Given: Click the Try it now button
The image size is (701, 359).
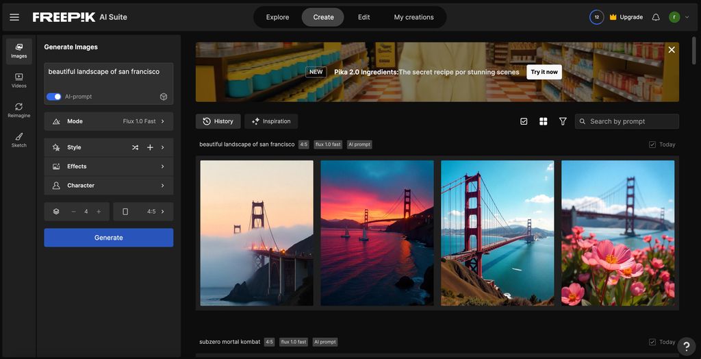Looking at the screenshot, I should (544, 72).
